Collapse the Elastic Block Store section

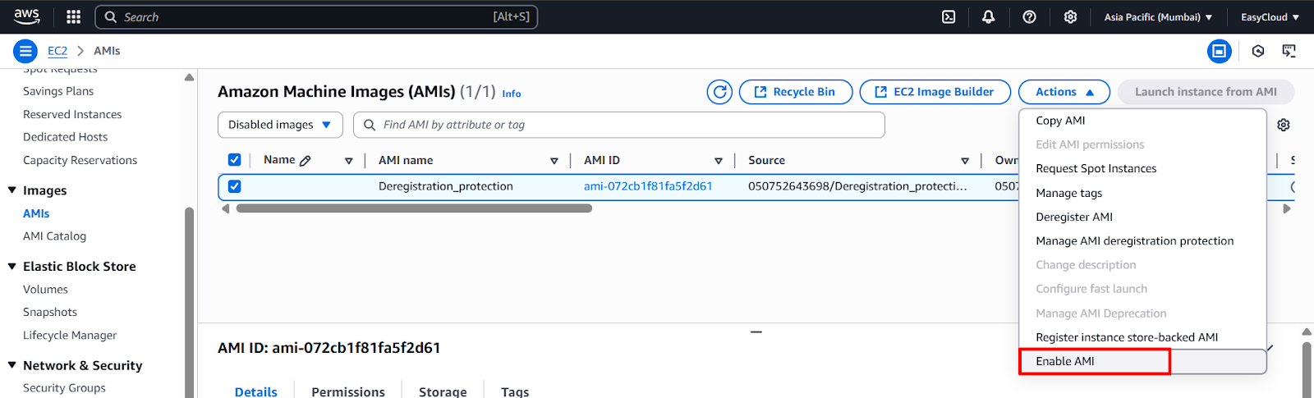12,266
